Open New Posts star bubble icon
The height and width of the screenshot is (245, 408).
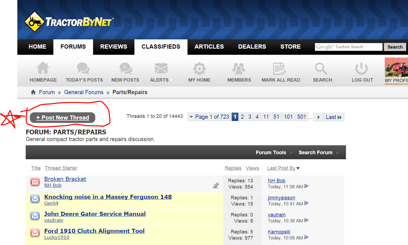coord(125,68)
